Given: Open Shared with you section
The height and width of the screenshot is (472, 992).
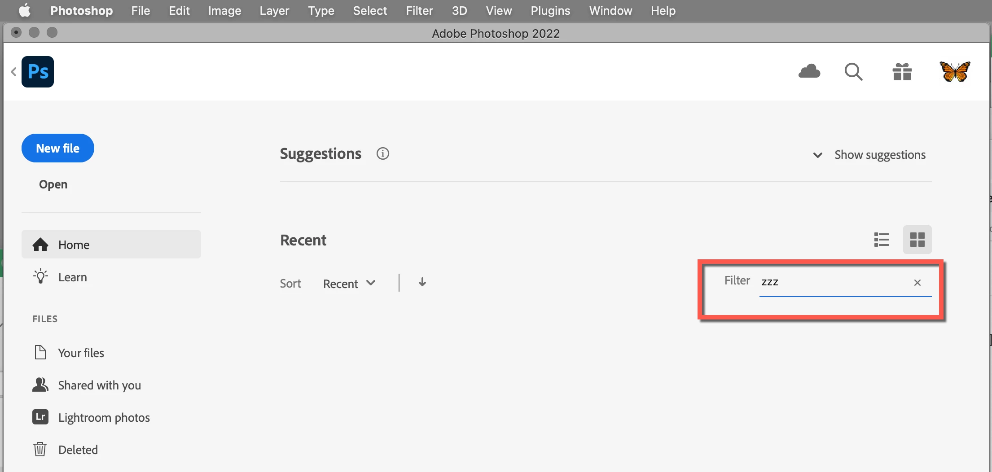Looking at the screenshot, I should [x=111, y=385].
